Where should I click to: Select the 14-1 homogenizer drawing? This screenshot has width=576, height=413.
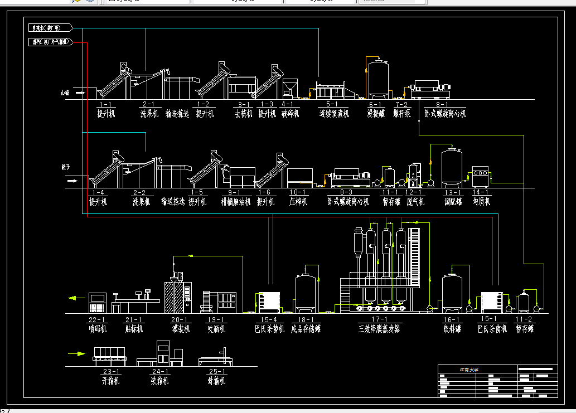click(481, 177)
